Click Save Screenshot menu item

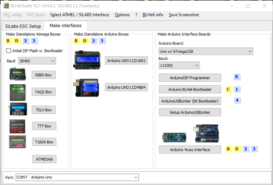pos(184,15)
